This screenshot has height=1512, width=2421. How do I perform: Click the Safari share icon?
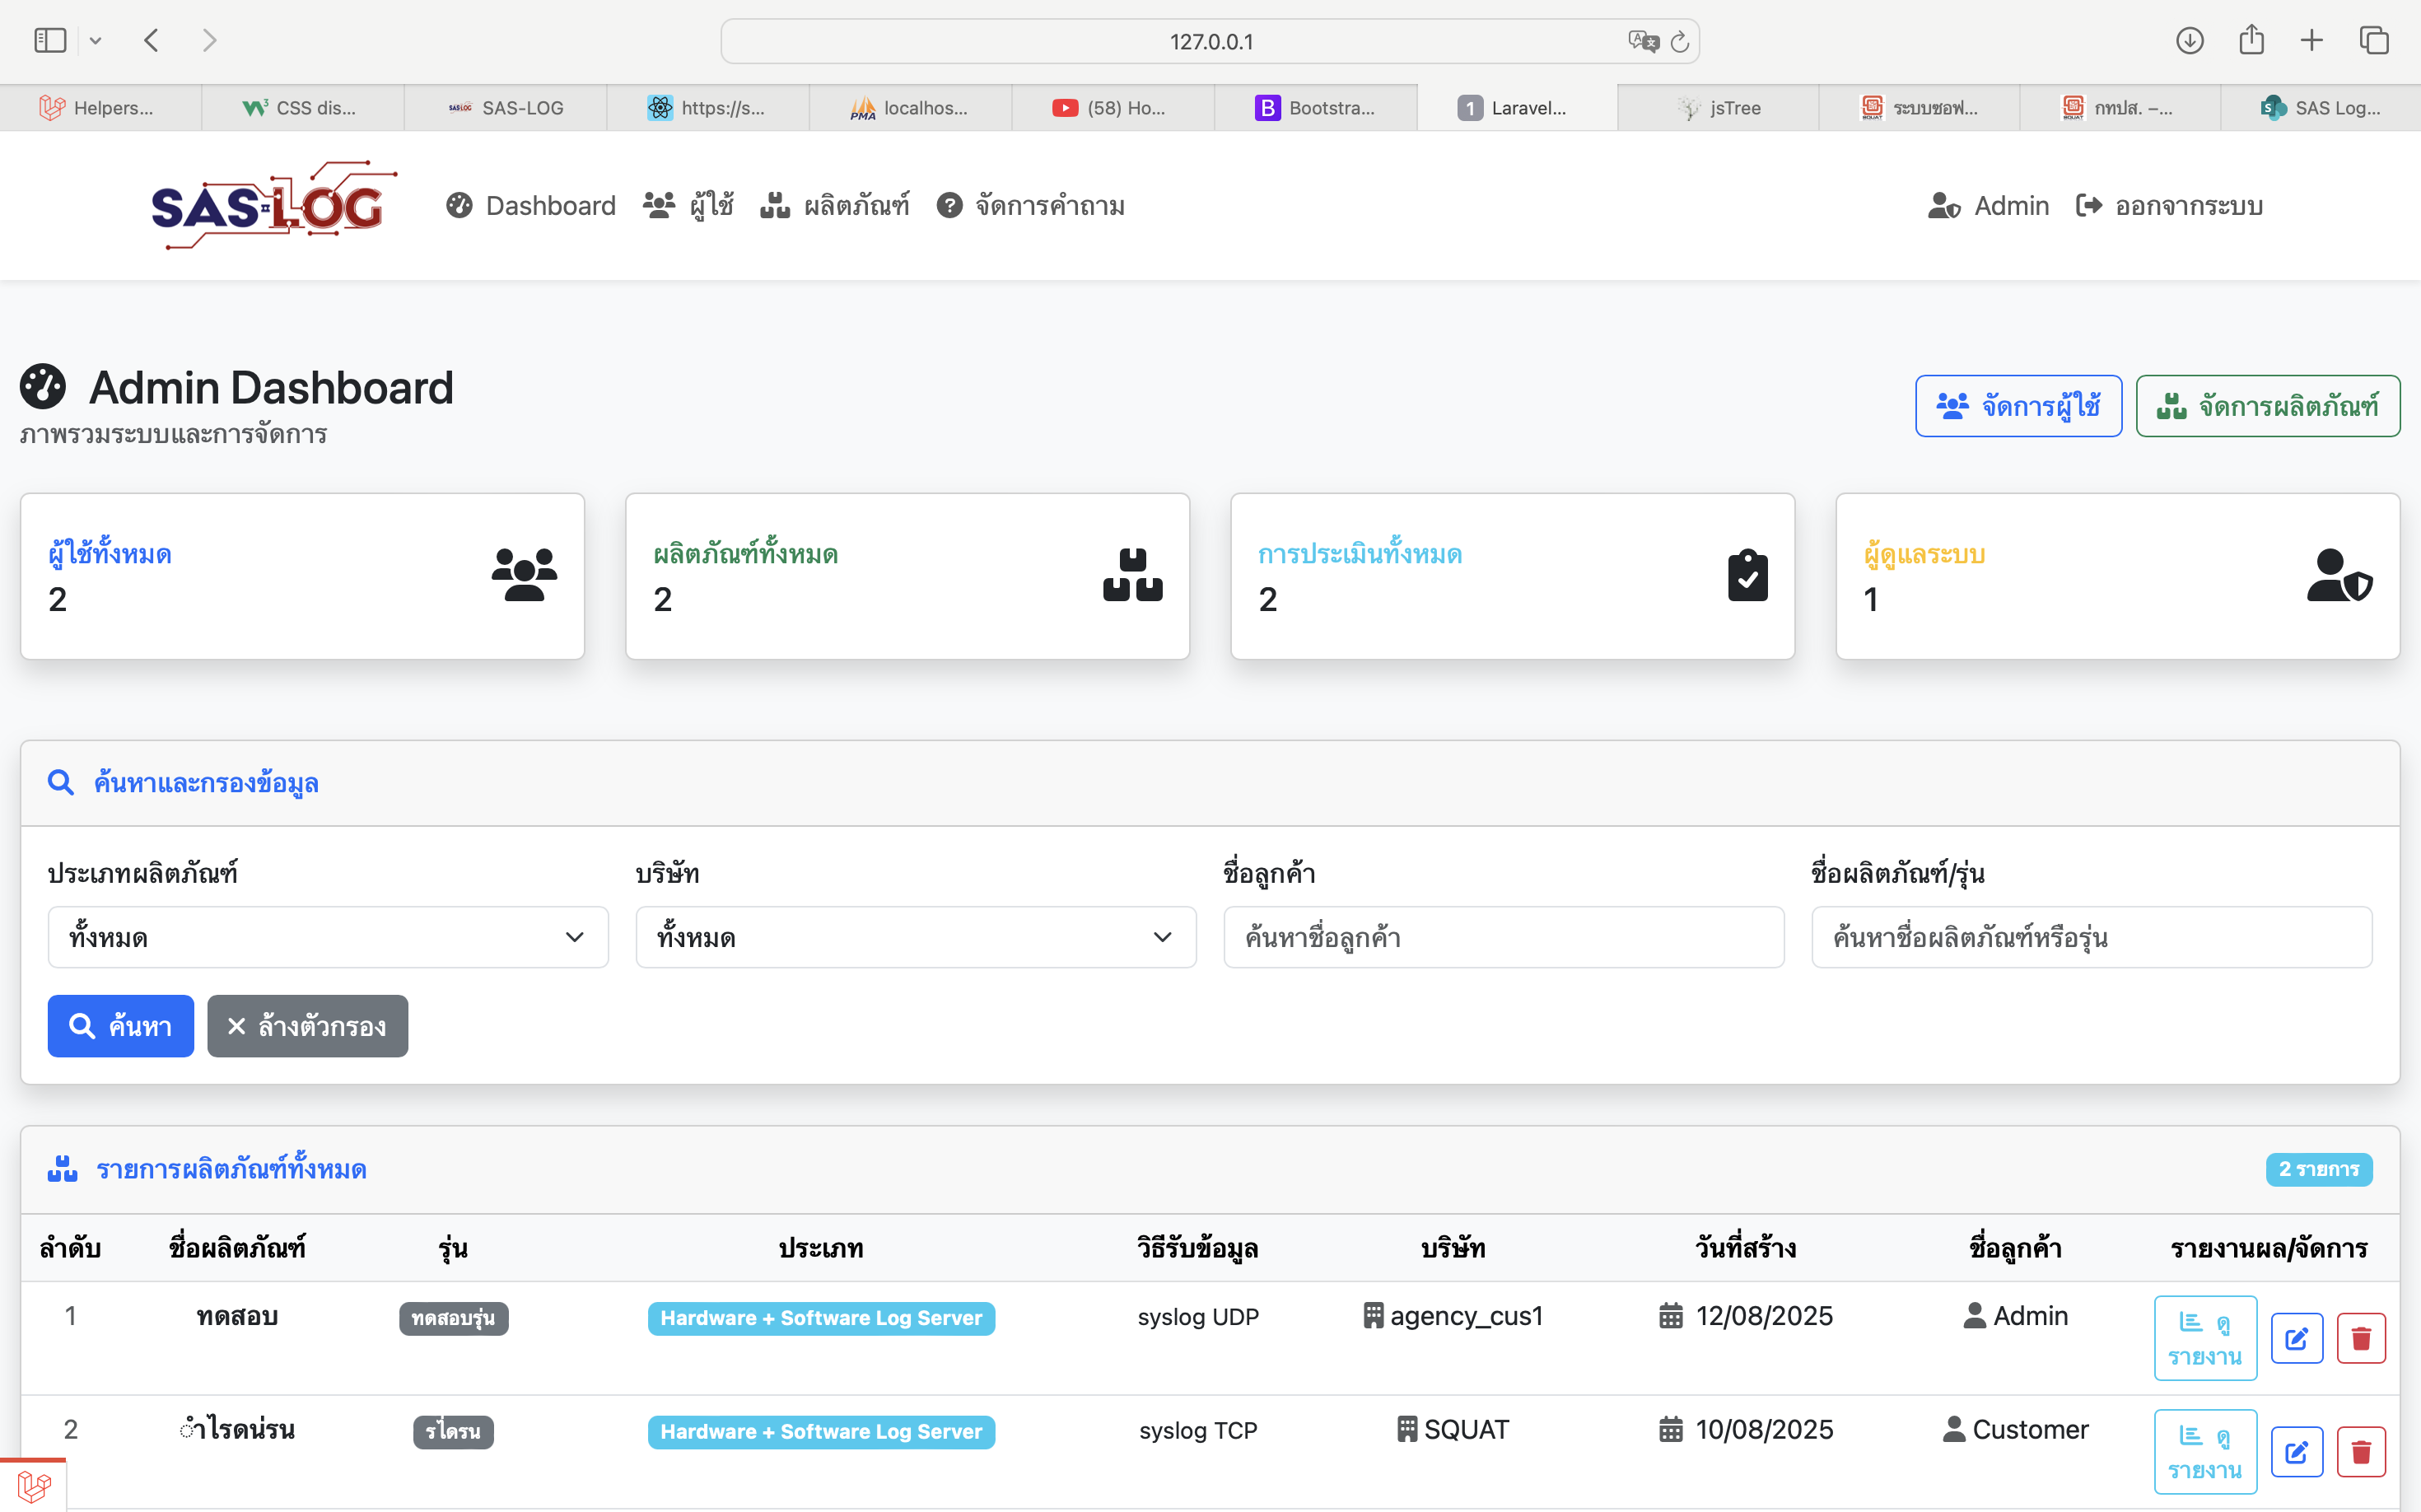pos(2251,40)
